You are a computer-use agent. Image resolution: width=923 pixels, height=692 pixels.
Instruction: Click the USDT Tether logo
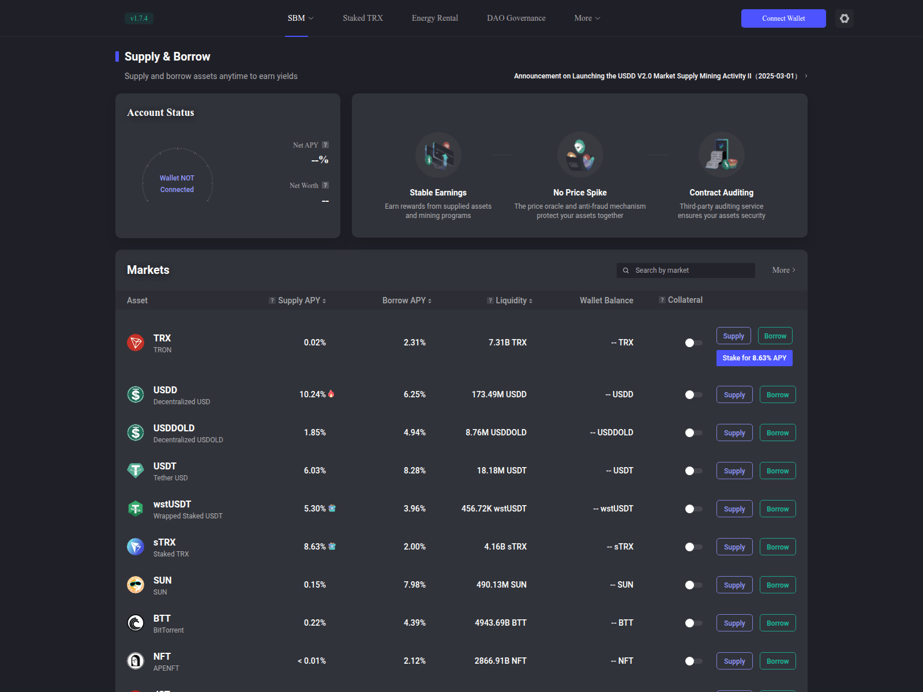(136, 471)
